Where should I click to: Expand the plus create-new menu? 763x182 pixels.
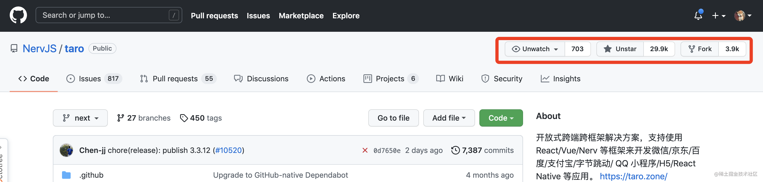pos(719,16)
